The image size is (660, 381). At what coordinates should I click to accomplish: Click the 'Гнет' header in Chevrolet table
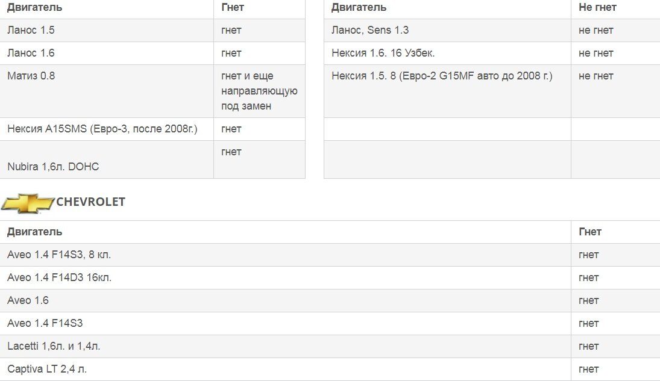[x=589, y=232]
